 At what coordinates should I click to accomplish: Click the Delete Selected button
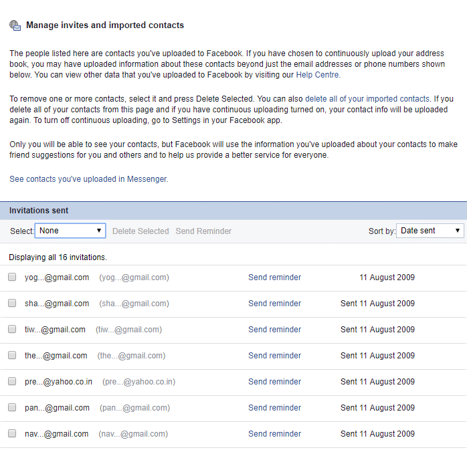[141, 231]
